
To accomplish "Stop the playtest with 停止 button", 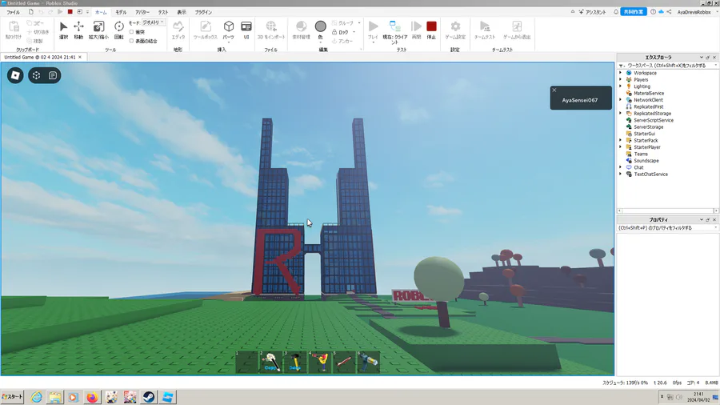I will (x=431, y=30).
